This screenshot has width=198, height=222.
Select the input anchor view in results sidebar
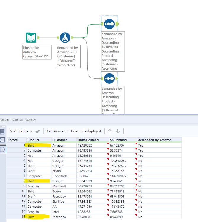point(3,140)
